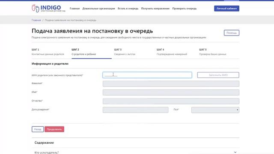Open Проверить очередь menu item
Screen dimensions: 274x154
pyautogui.click(x=185, y=9)
